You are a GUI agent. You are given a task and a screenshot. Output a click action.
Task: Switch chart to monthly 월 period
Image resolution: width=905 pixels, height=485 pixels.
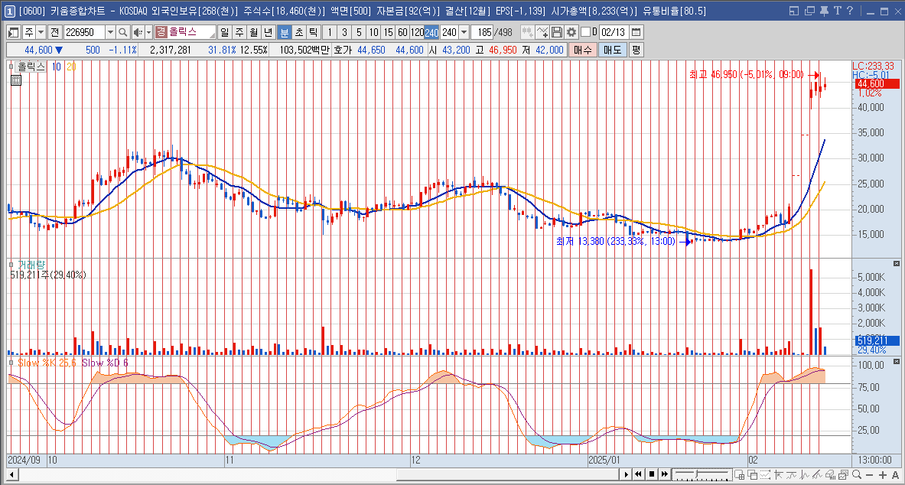click(253, 32)
